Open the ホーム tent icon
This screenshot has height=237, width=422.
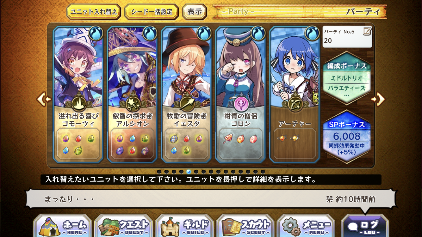pyautogui.click(x=63, y=226)
